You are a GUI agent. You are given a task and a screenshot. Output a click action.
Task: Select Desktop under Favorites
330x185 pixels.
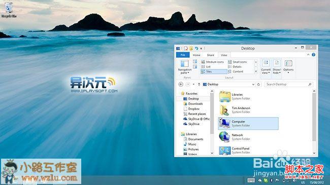[x=191, y=99]
